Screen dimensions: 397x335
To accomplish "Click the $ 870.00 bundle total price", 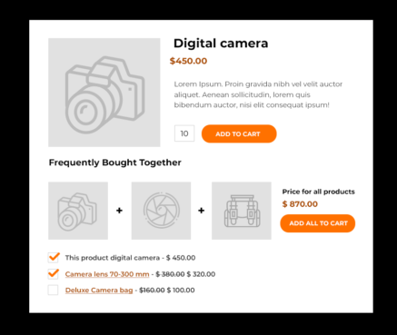I will click(300, 204).
